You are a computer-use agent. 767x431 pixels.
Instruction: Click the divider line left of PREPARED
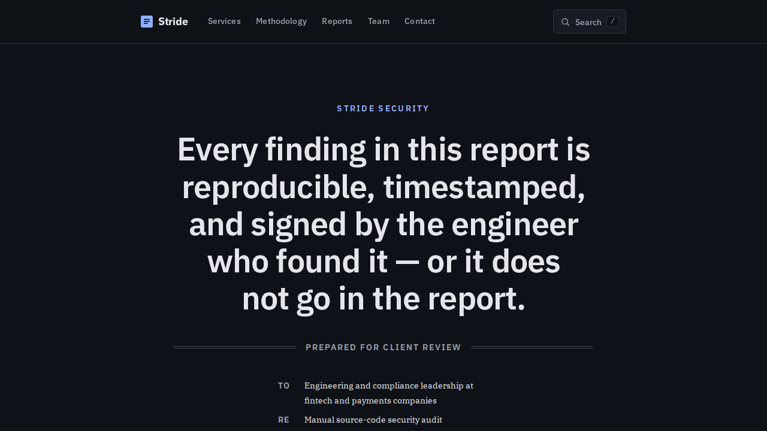pyautogui.click(x=235, y=347)
